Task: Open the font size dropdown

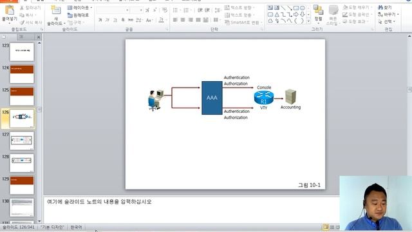Action: tap(141, 10)
